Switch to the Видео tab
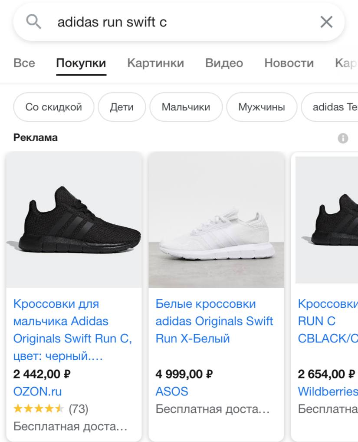 (x=224, y=63)
